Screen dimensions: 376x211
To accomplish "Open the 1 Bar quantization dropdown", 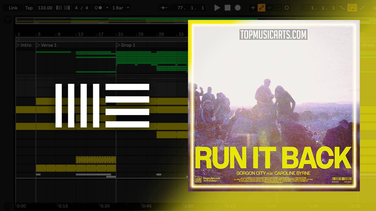I will (120, 8).
